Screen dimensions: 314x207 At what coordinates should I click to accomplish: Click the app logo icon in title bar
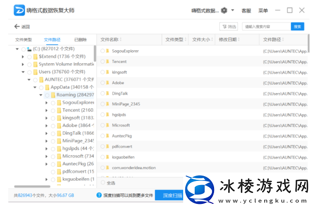(19, 10)
